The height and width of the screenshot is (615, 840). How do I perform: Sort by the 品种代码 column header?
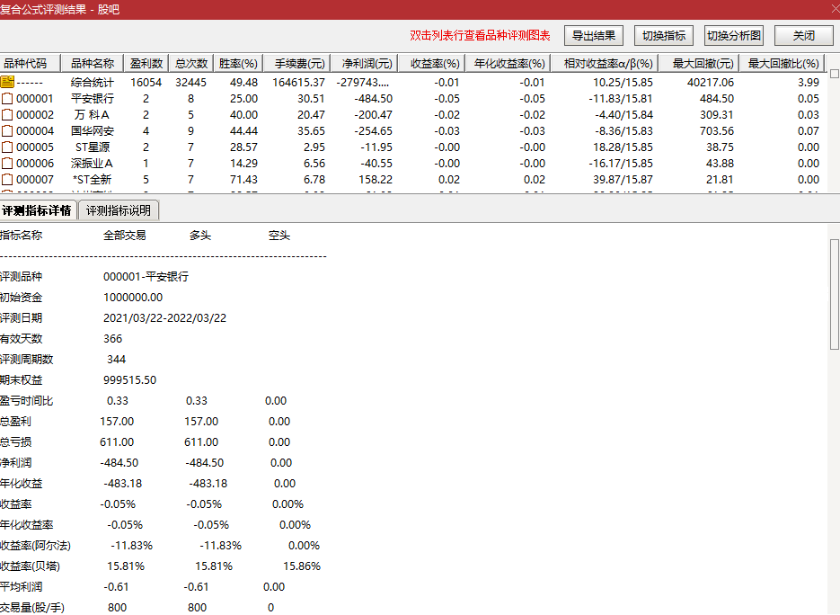(30, 63)
